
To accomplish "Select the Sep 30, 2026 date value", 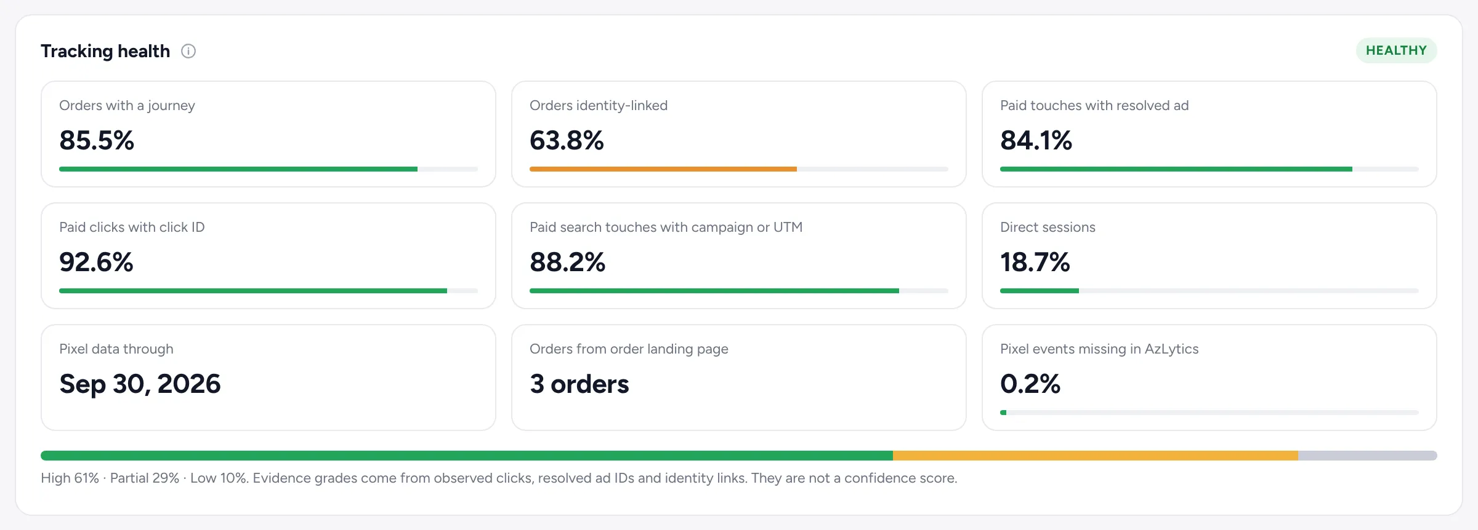I will 140,384.
